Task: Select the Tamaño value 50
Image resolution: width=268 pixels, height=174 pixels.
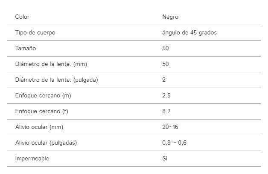Action: click(x=166, y=48)
